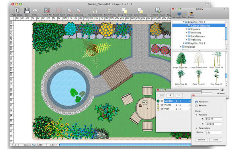Open Page Setup from the toolbar

coord(17,10)
